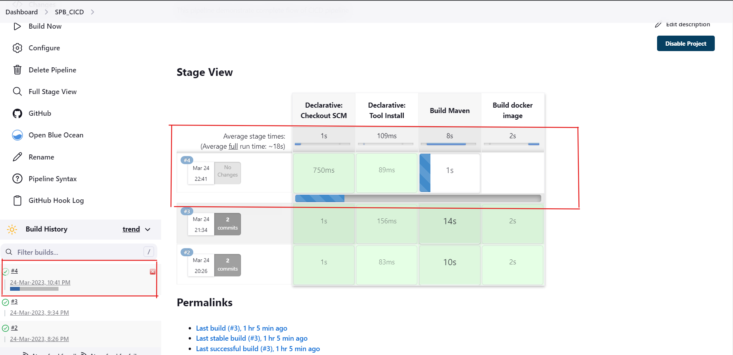The image size is (733, 355).
Task: Click the Rename pencil icon
Action: 17,157
